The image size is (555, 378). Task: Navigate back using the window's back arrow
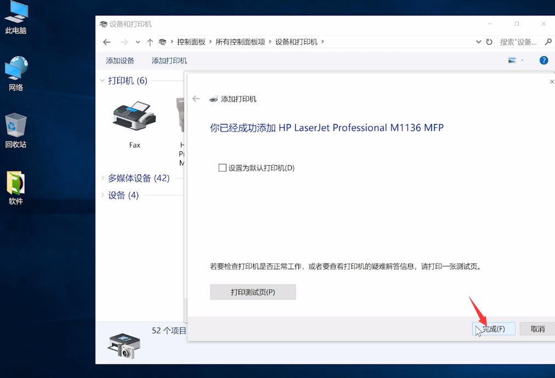pos(107,42)
